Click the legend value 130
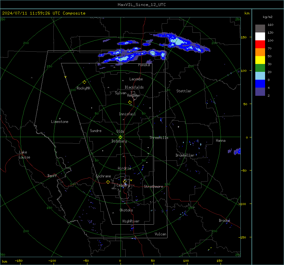284x265 pixels. coord(270,33)
